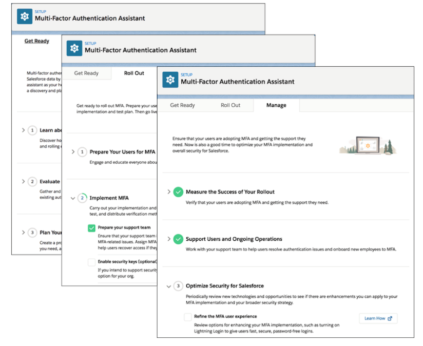
Task: Uncheck the Prepare your support team checkbox
Action: click(x=91, y=228)
